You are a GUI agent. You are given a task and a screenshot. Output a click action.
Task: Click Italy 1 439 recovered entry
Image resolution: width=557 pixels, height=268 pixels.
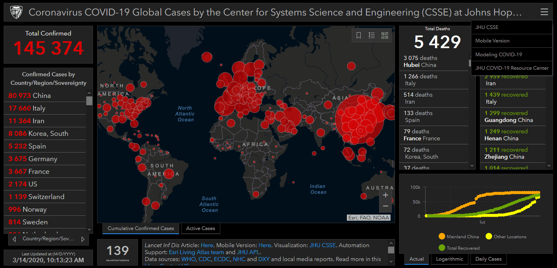tap(513, 98)
